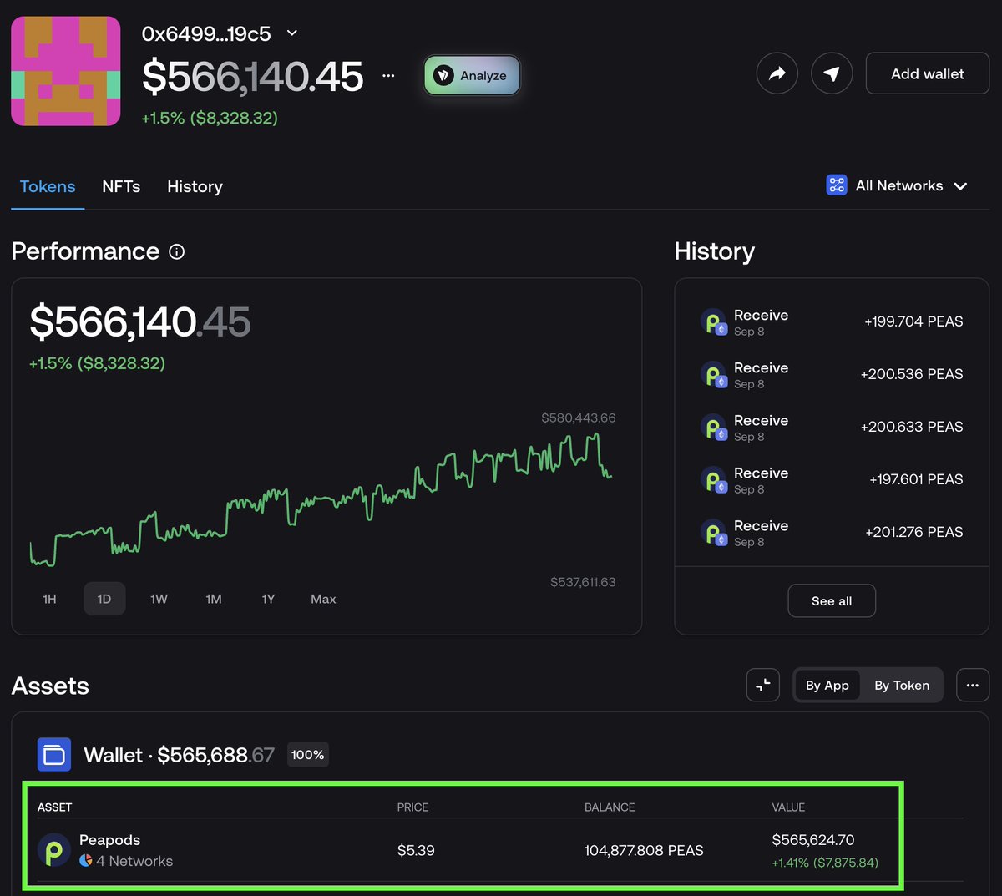Click the PEAS icon of +197.601 receive
Screen dimensions: 1002x896
(x=714, y=480)
